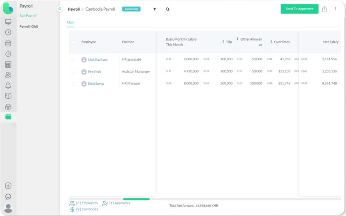Open Khai Sorya employee link
Viewport: 346px width, 216px height.
click(96, 84)
